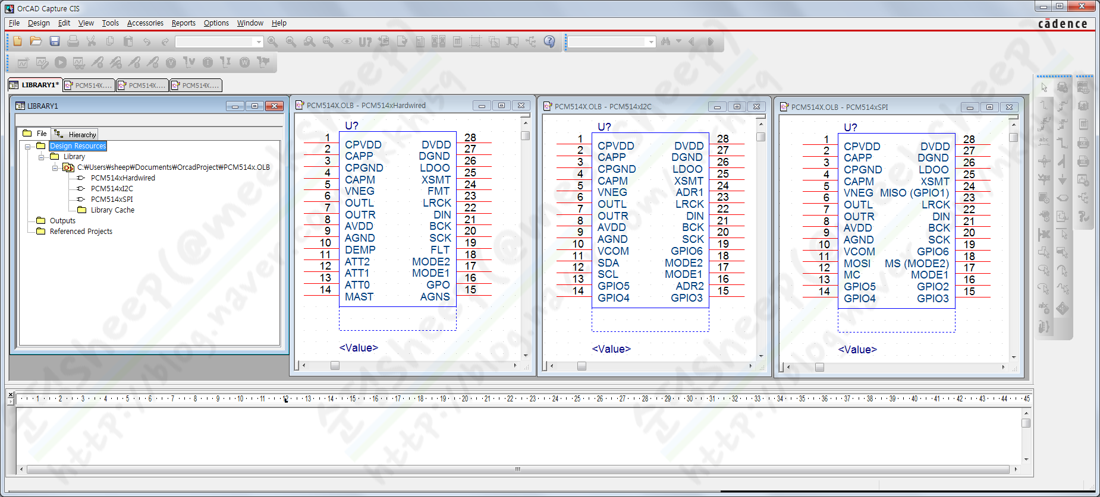Click the Annotate U? icon
This screenshot has height=497, width=1100.
(x=365, y=42)
